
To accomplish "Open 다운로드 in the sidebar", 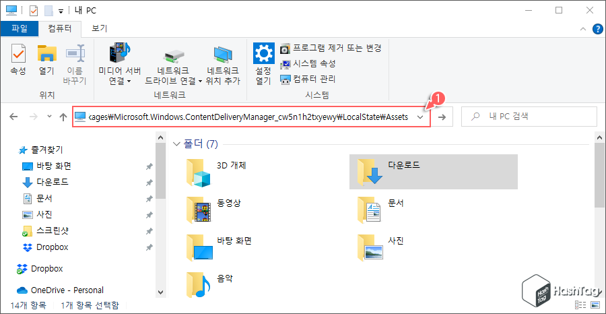I will [46, 182].
